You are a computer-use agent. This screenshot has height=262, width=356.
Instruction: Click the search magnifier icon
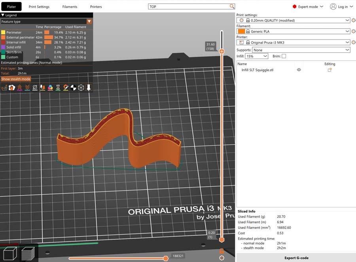232,6
